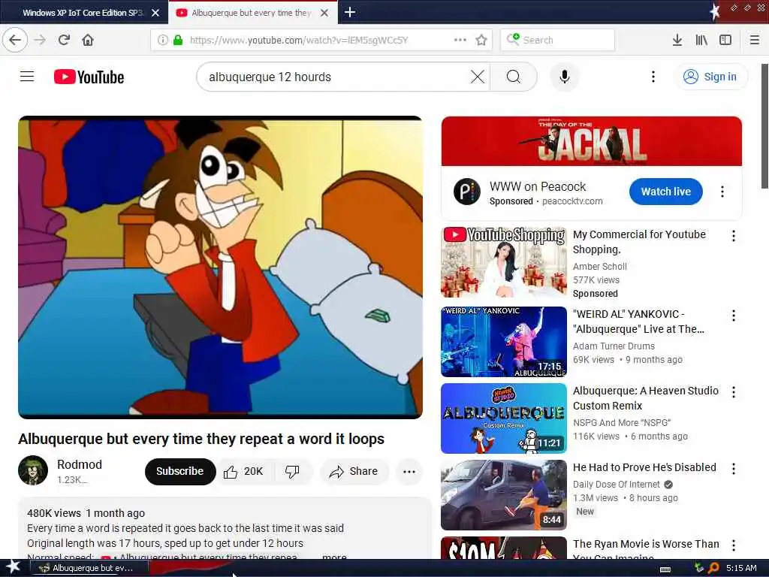Click the browser Search box
The image size is (769, 577).
pyautogui.click(x=557, y=40)
